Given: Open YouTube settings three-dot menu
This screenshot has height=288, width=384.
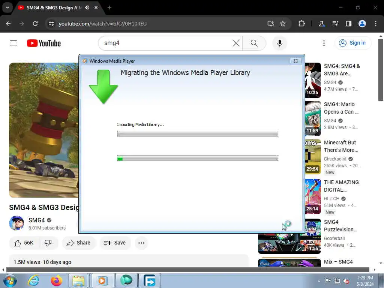Looking at the screenshot, I should 324,43.
